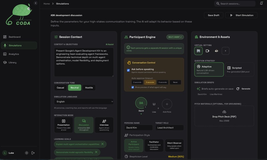The width and height of the screenshot is (267, 160).
Task: Click Simulations breadcrumb item
Action: point(63,4)
